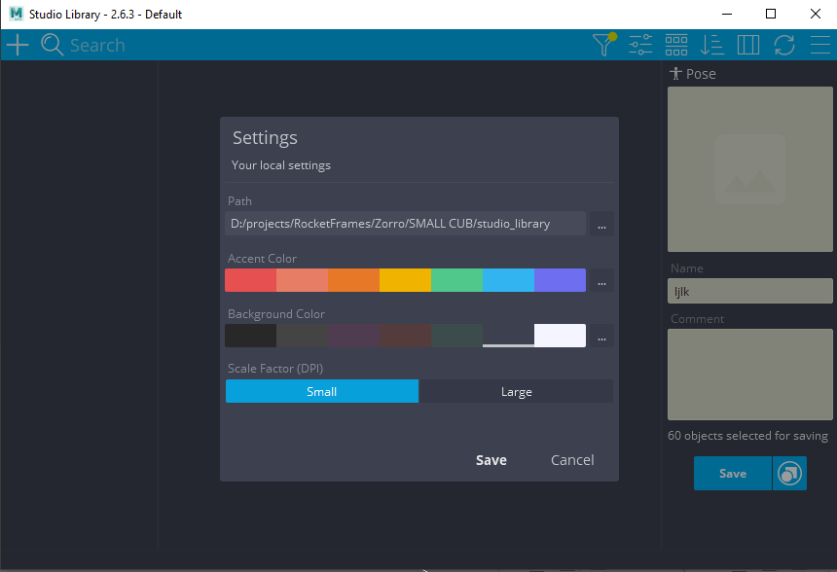The height and width of the screenshot is (572, 837).
Task: Pick the green accent color swatch
Action: click(x=457, y=280)
